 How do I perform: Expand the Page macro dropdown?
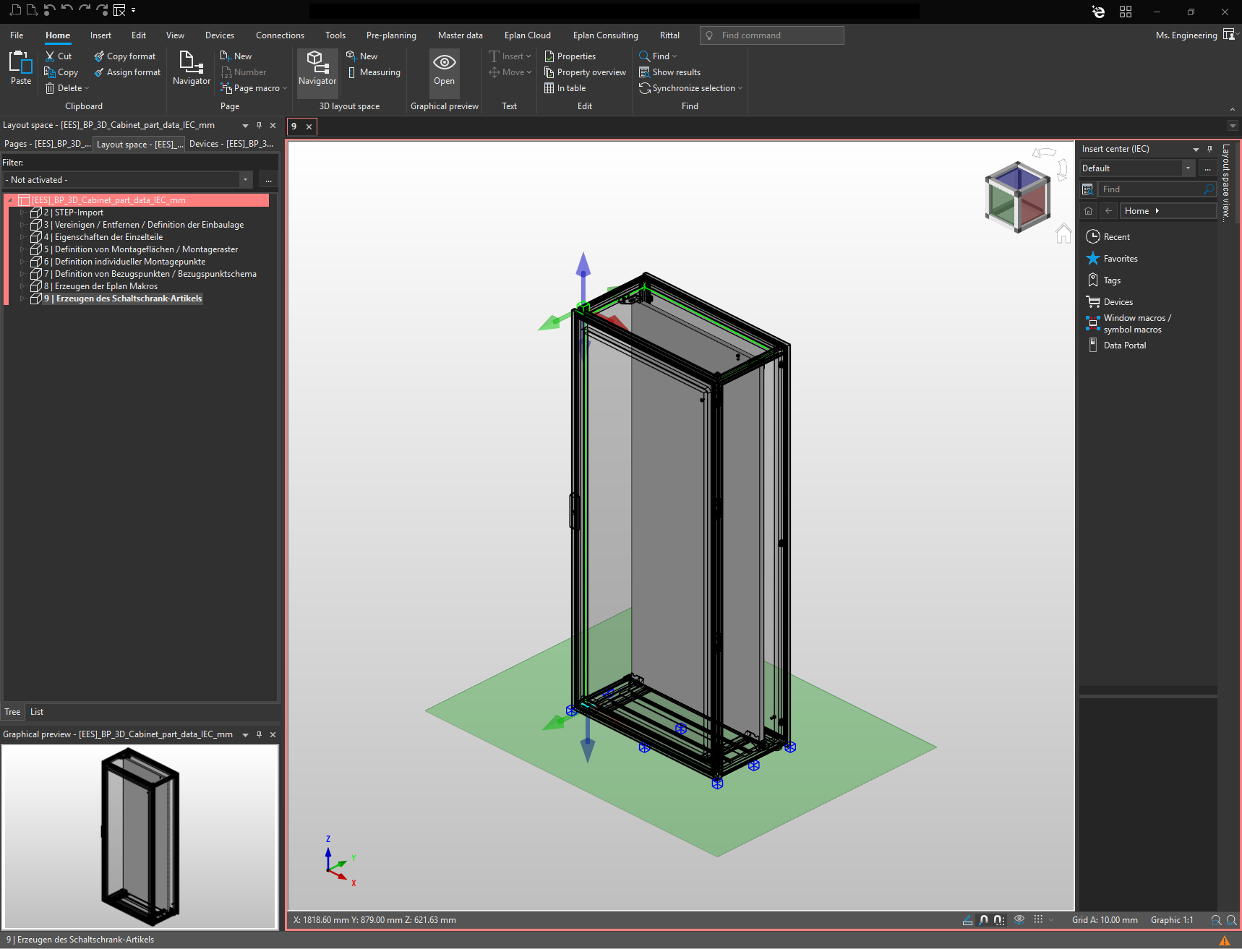pos(285,88)
